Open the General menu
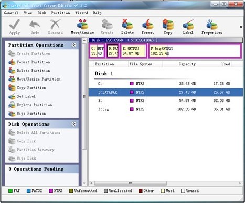Image resolution: width=245 pixels, height=203 pixels. 11,13
